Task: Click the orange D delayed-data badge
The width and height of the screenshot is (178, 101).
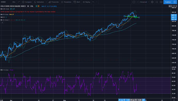Action: [38, 6]
